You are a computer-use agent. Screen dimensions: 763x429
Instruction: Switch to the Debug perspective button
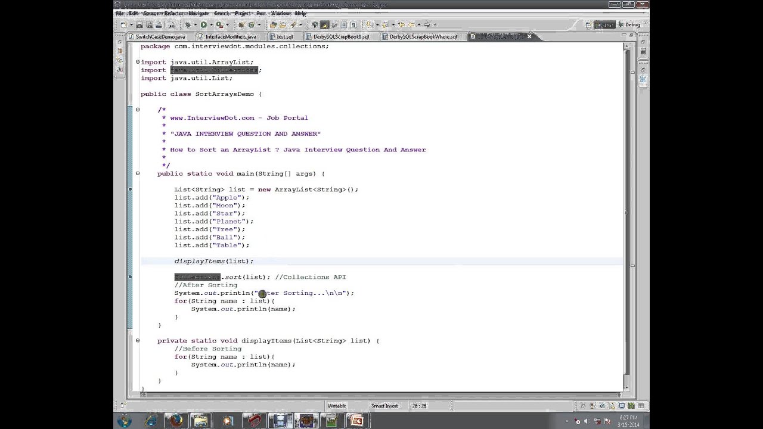click(x=629, y=24)
